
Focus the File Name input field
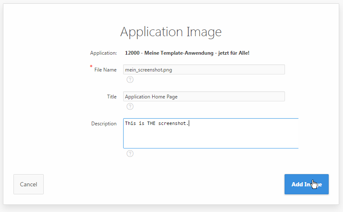pos(204,69)
